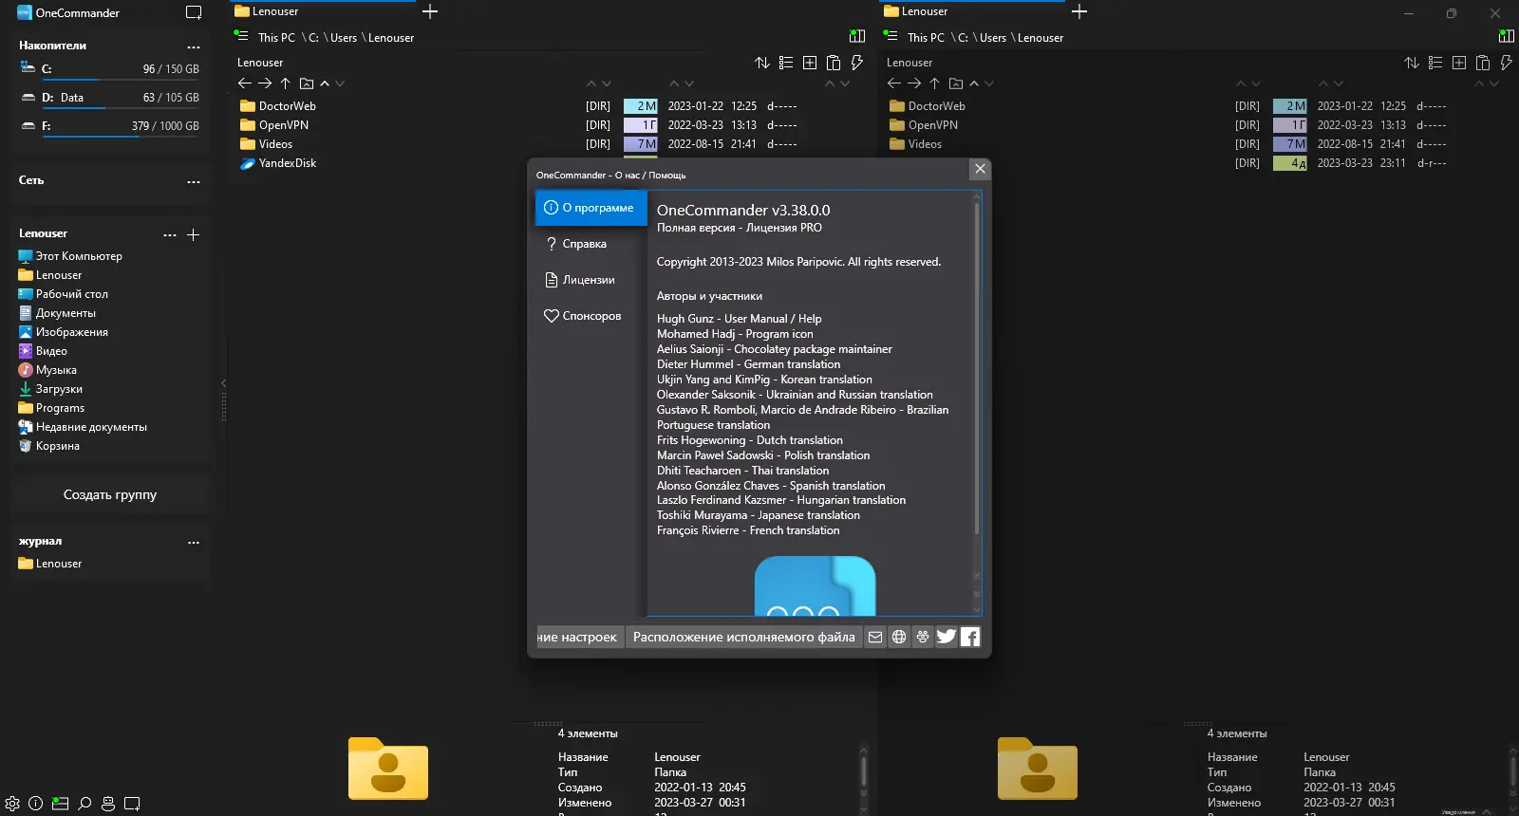This screenshot has height=816, width=1519.
Task: Toggle the pane layout icon with green dot at bottom left
Action: [x=60, y=804]
